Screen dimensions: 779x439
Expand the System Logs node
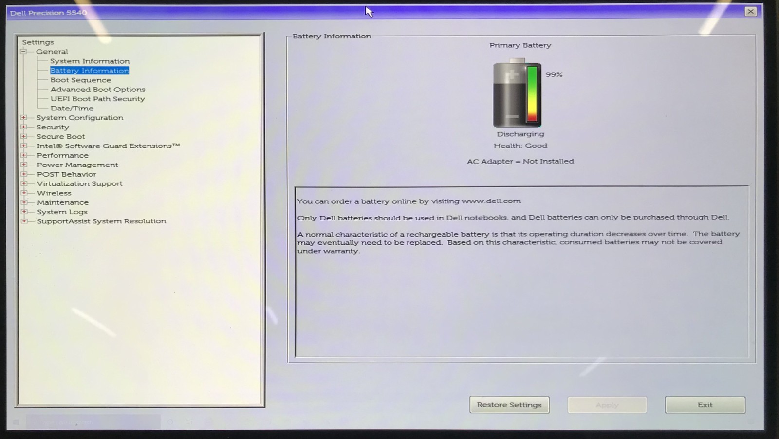coord(24,212)
